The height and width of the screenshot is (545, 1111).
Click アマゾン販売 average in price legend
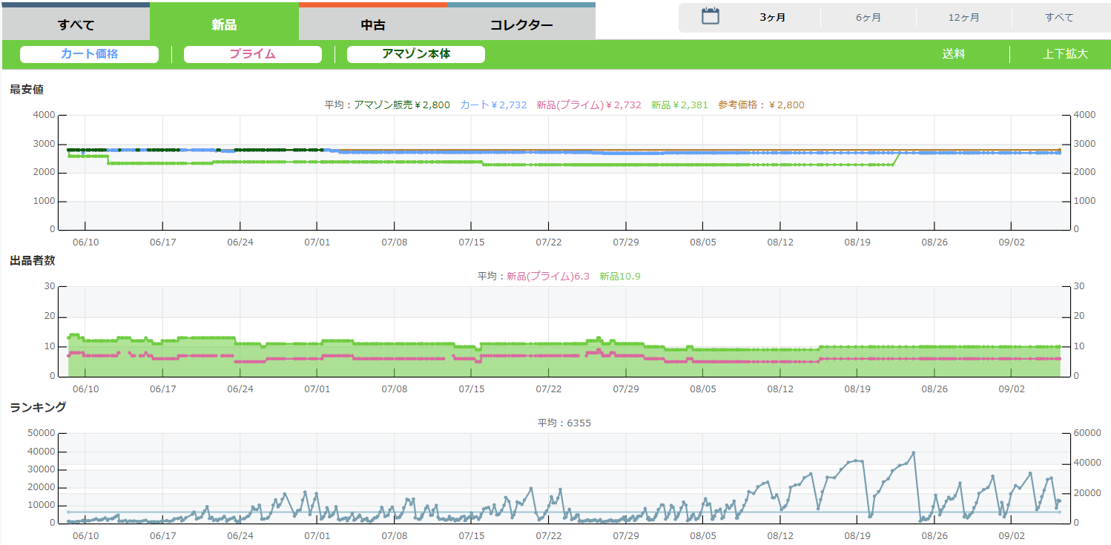[401, 105]
